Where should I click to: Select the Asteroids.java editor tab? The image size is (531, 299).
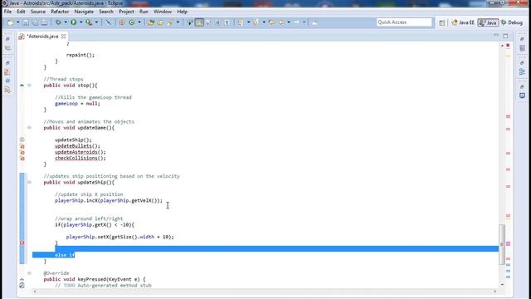click(x=42, y=37)
